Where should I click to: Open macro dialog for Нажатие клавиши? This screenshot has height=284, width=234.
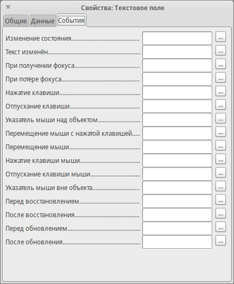click(220, 91)
